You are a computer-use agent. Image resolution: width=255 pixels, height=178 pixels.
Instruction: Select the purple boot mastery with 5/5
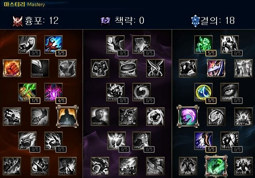click(203, 141)
